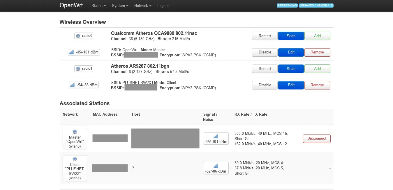Click the radio1 wireless device icon

point(78,69)
